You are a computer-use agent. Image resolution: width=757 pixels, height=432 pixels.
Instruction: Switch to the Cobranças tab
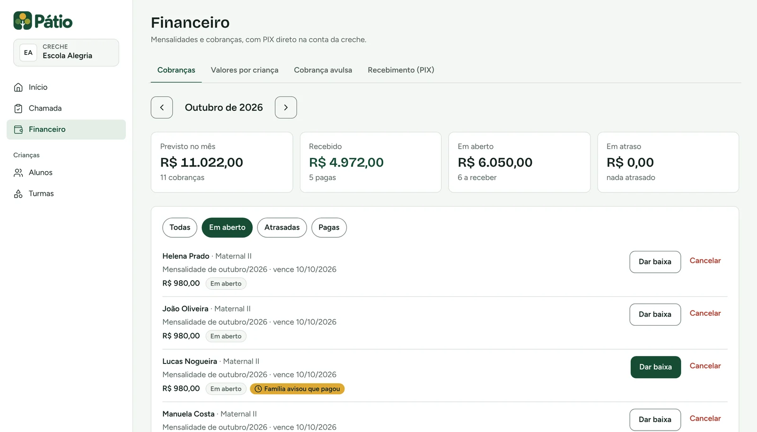176,70
